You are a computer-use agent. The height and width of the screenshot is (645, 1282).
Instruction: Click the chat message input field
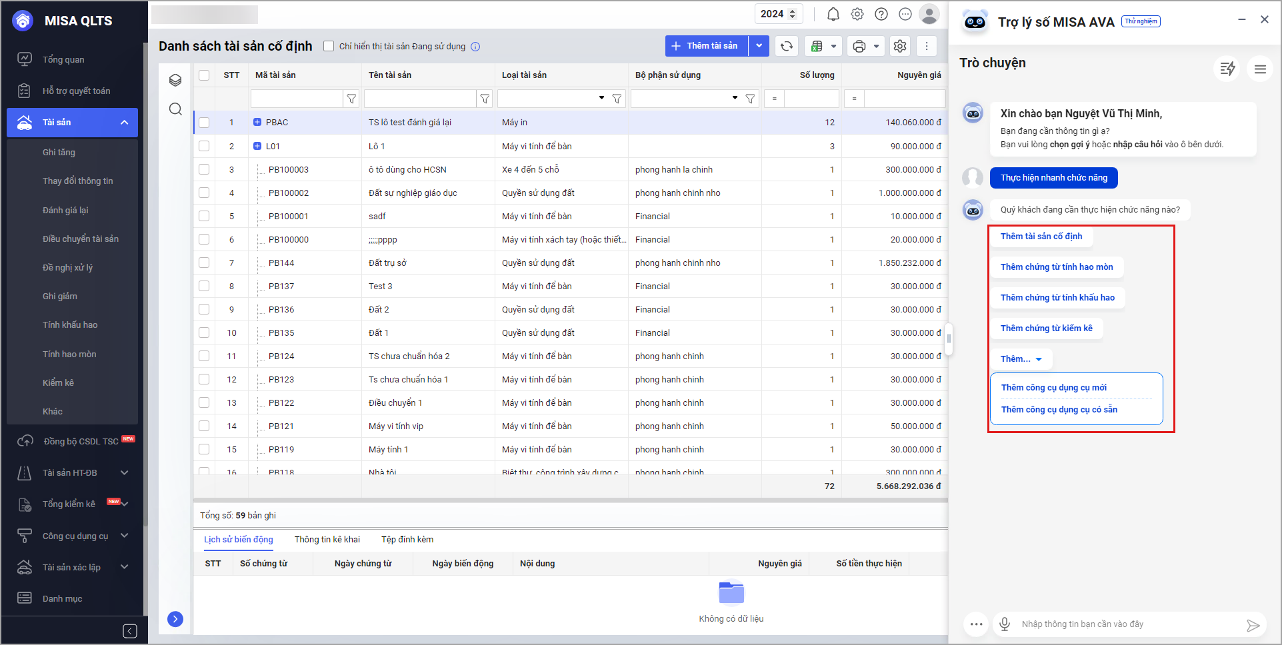click(1127, 624)
